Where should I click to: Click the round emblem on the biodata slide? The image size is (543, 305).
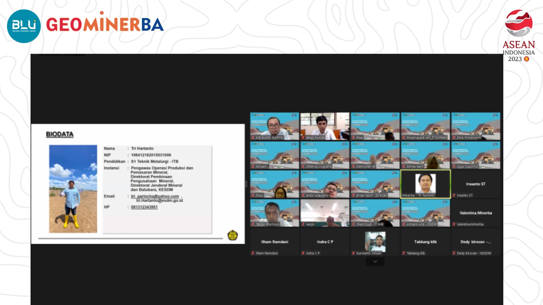pos(232,235)
